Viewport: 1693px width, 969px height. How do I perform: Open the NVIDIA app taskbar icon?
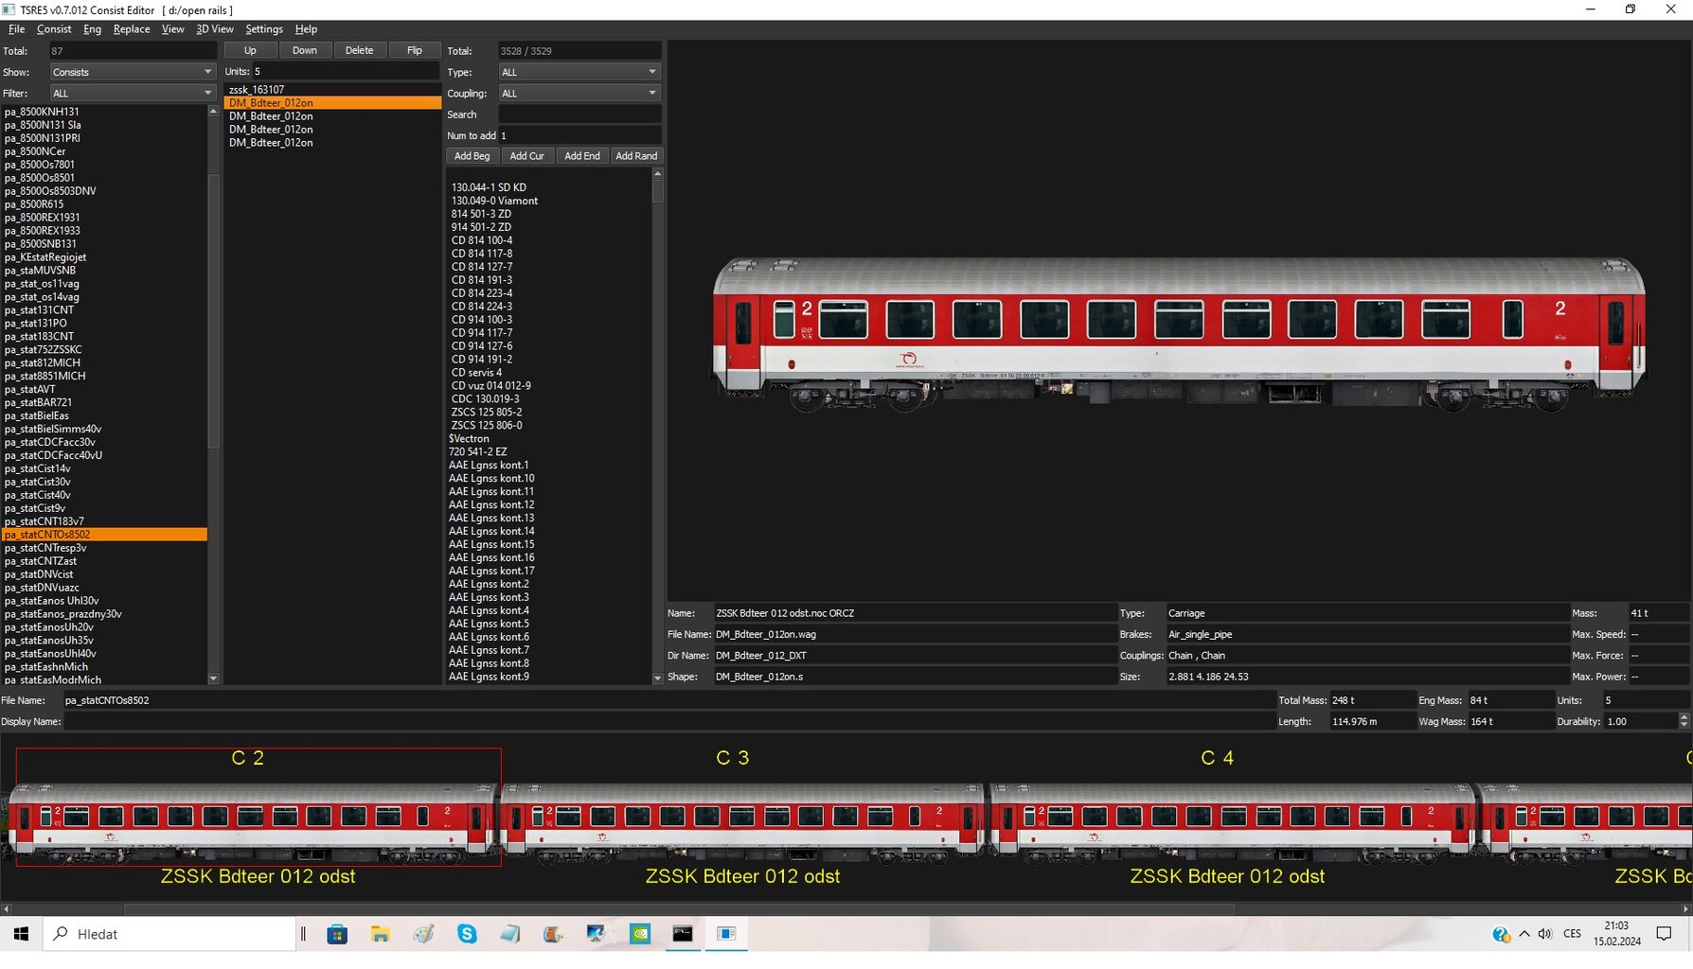click(640, 934)
